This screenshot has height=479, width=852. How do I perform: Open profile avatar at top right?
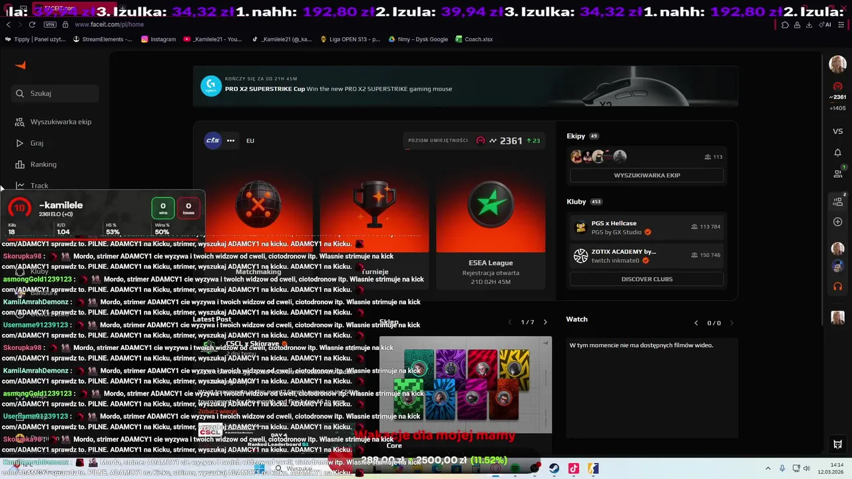pos(837,65)
